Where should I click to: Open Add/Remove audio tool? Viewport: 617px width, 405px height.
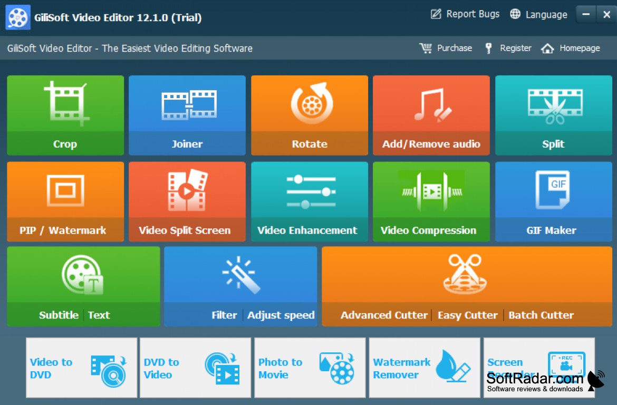click(431, 115)
